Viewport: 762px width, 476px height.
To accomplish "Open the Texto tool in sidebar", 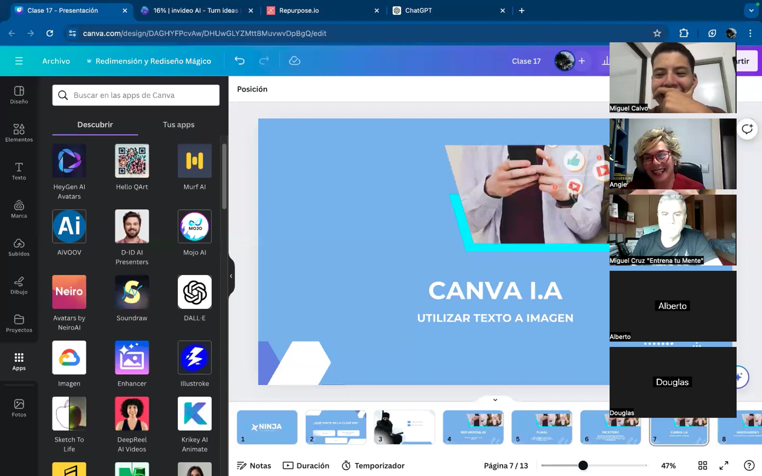I will [19, 171].
